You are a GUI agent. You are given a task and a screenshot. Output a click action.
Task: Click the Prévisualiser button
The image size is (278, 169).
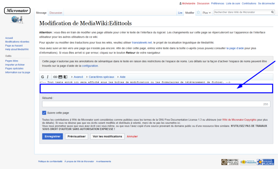coord(77,136)
